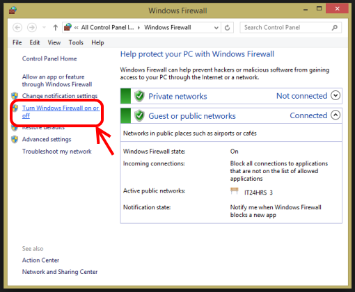Screen dimensions: 355x292
Task: Open the Help menu
Action: [97, 42]
